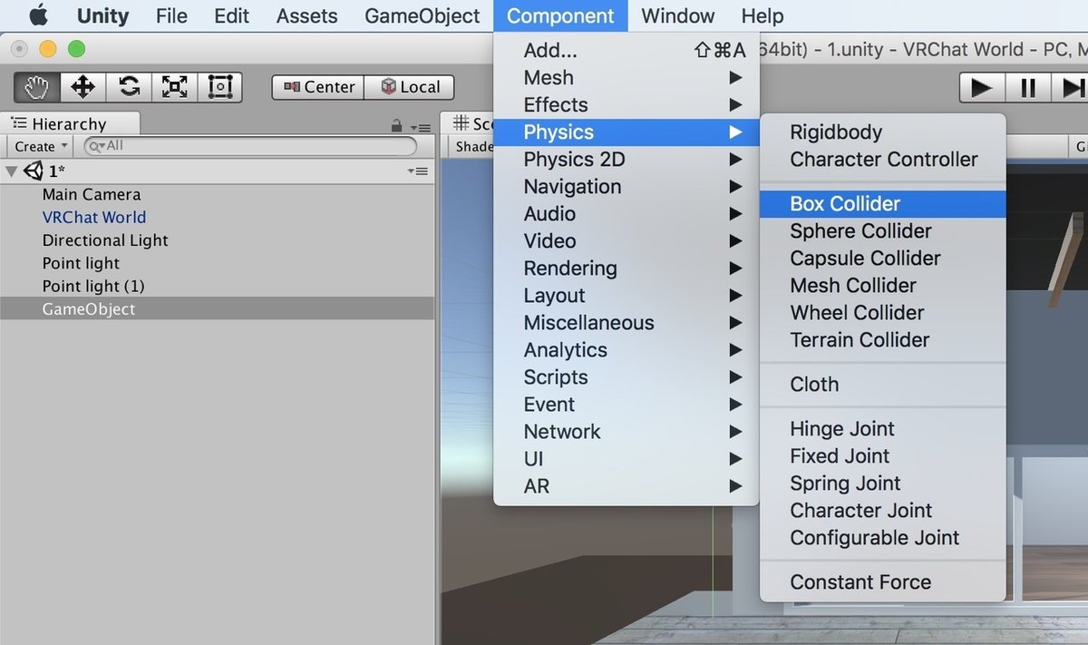Open the Apple menu
Screen dimensions: 1088x645
[x=38, y=15]
